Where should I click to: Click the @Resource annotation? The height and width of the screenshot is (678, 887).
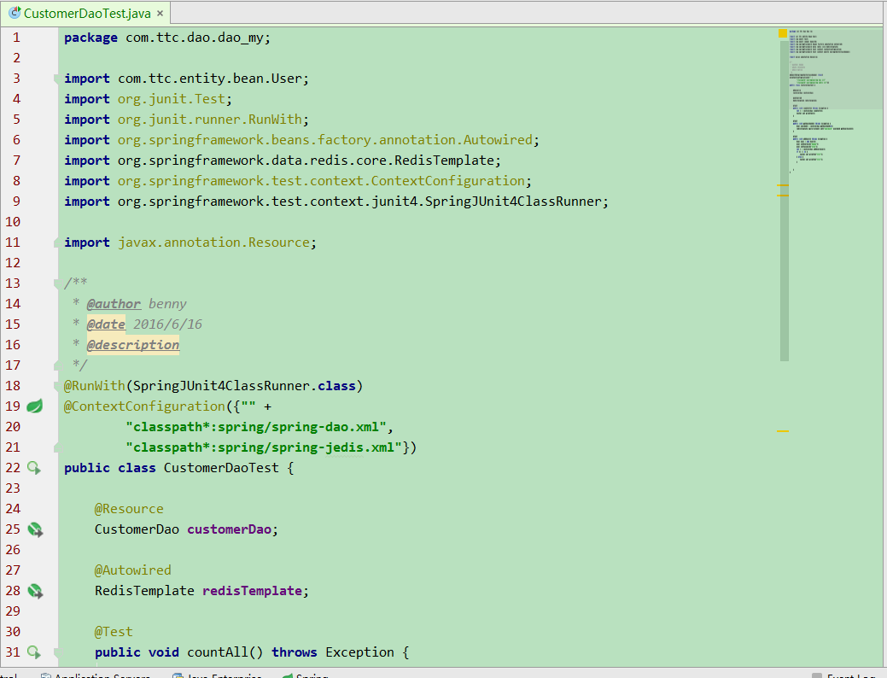[129, 509]
